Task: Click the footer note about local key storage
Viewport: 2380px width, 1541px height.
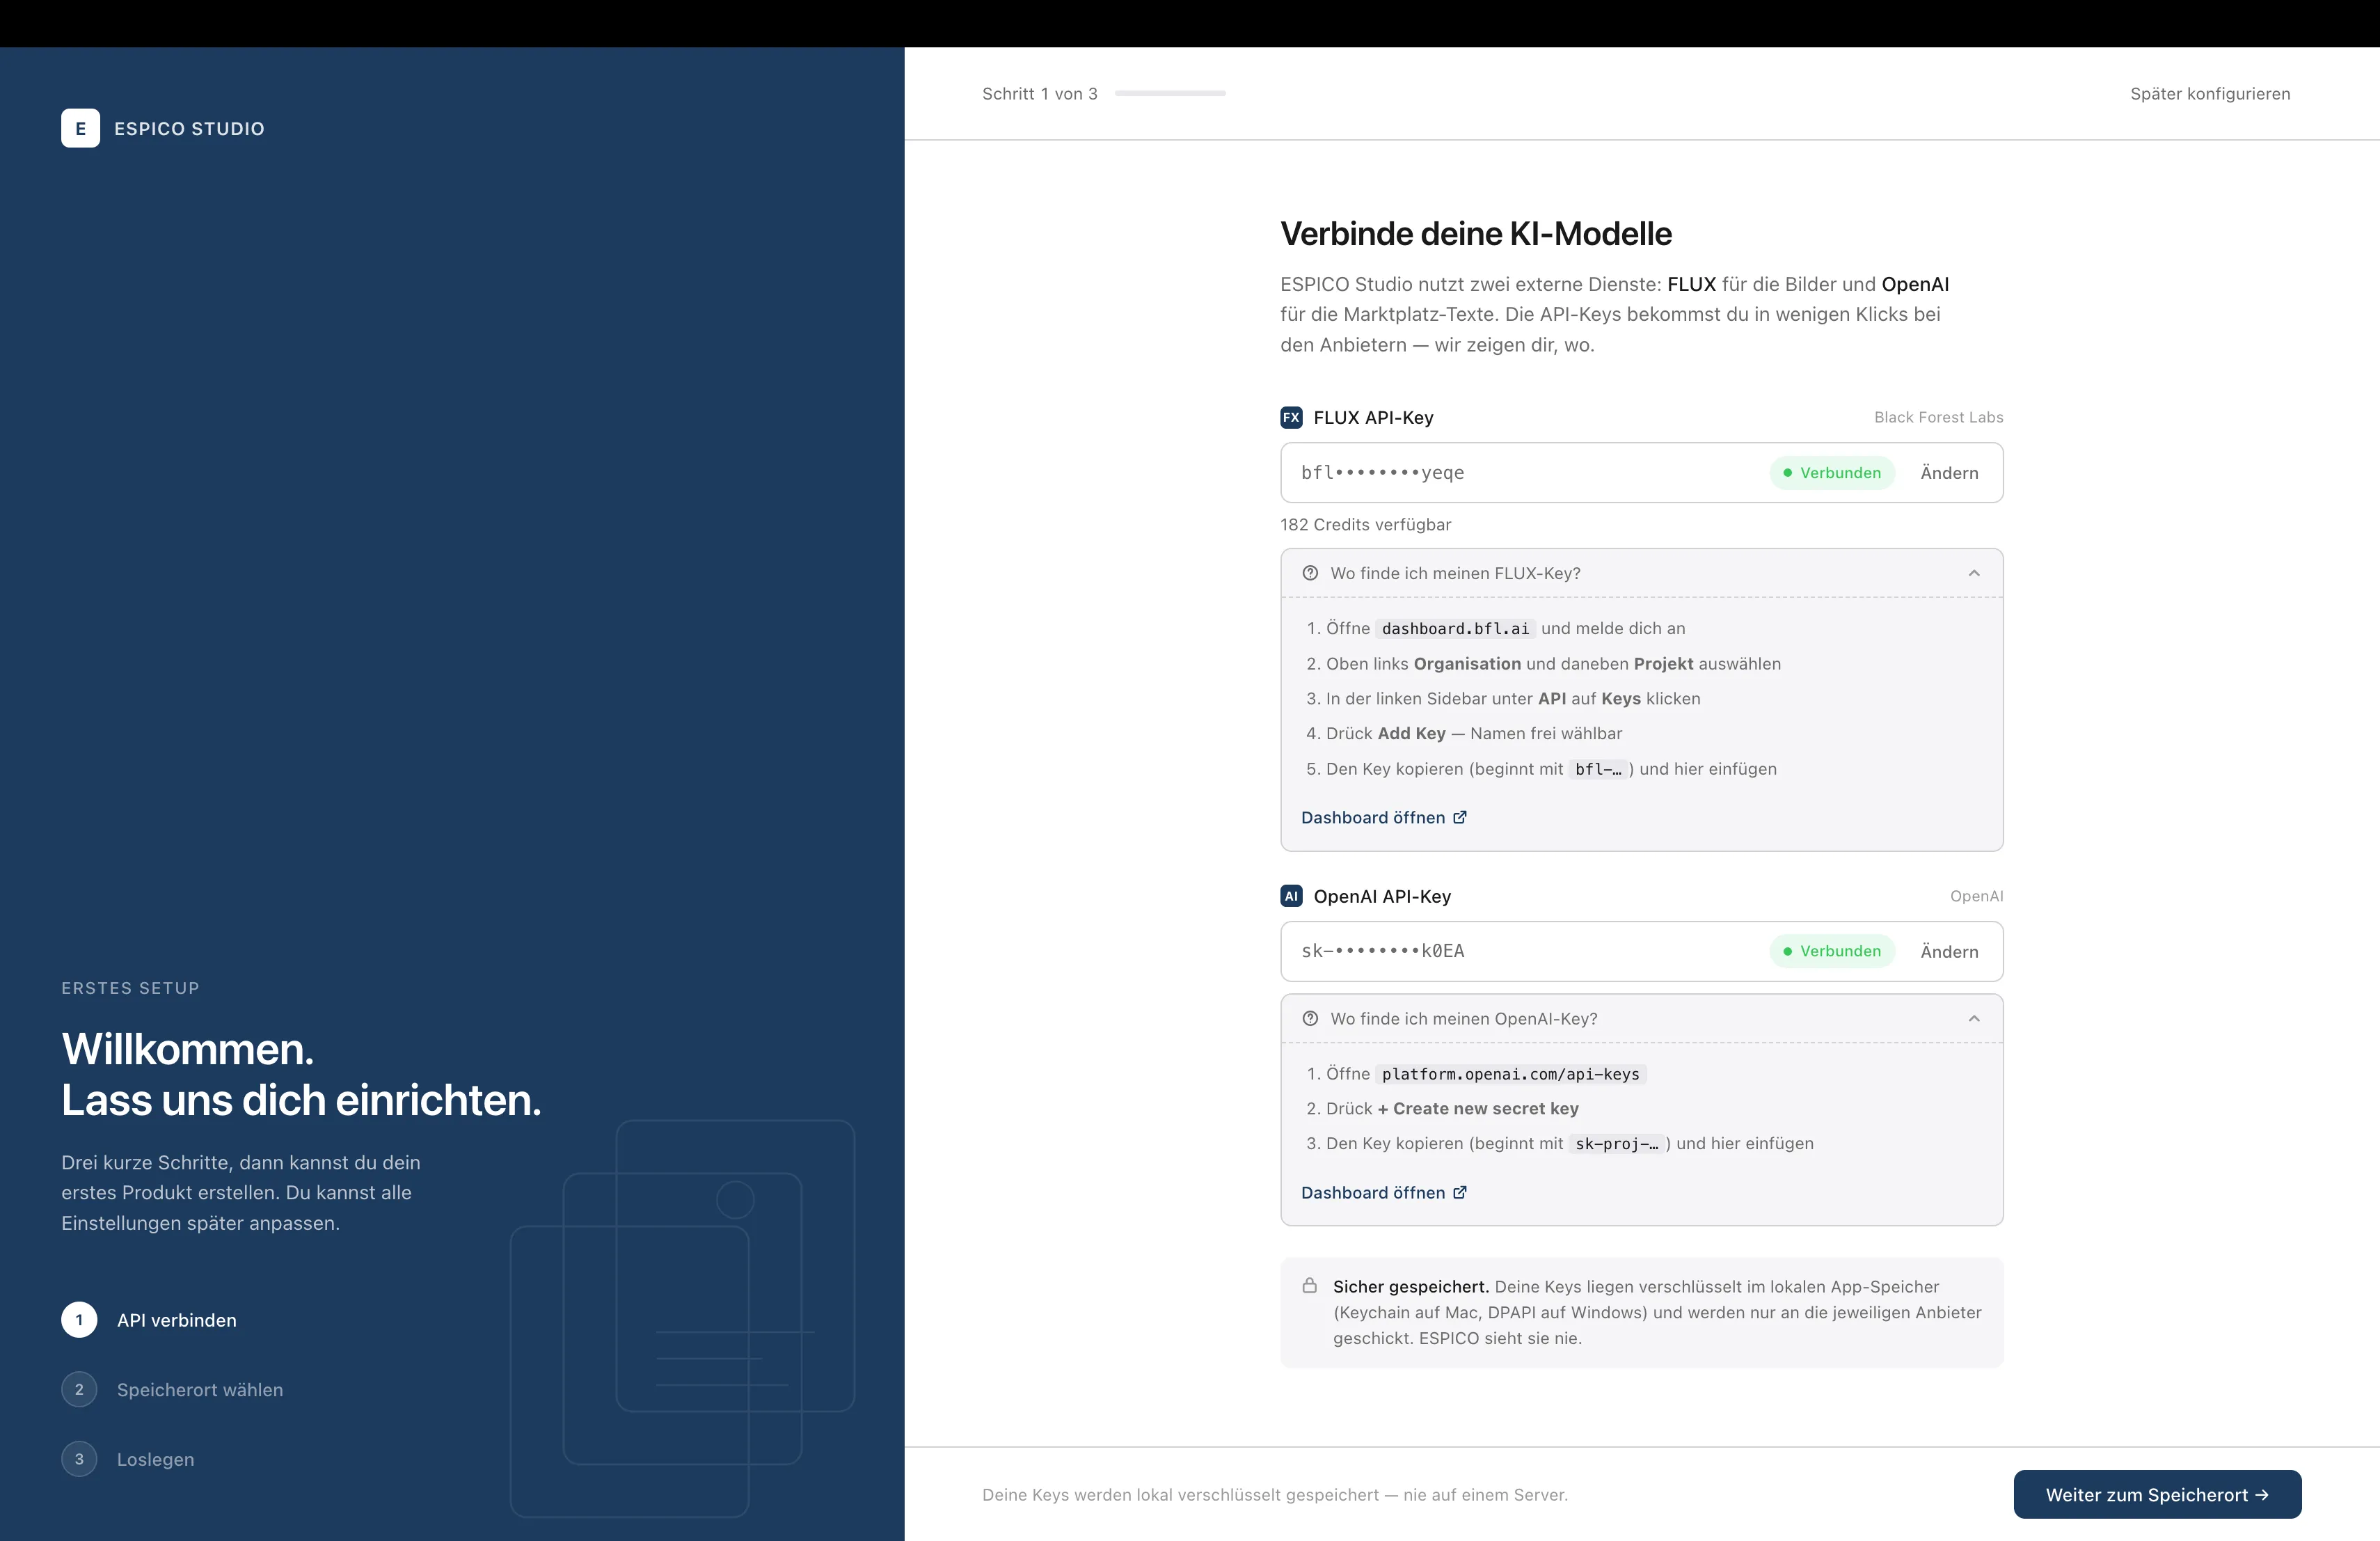Action: (x=1275, y=1494)
